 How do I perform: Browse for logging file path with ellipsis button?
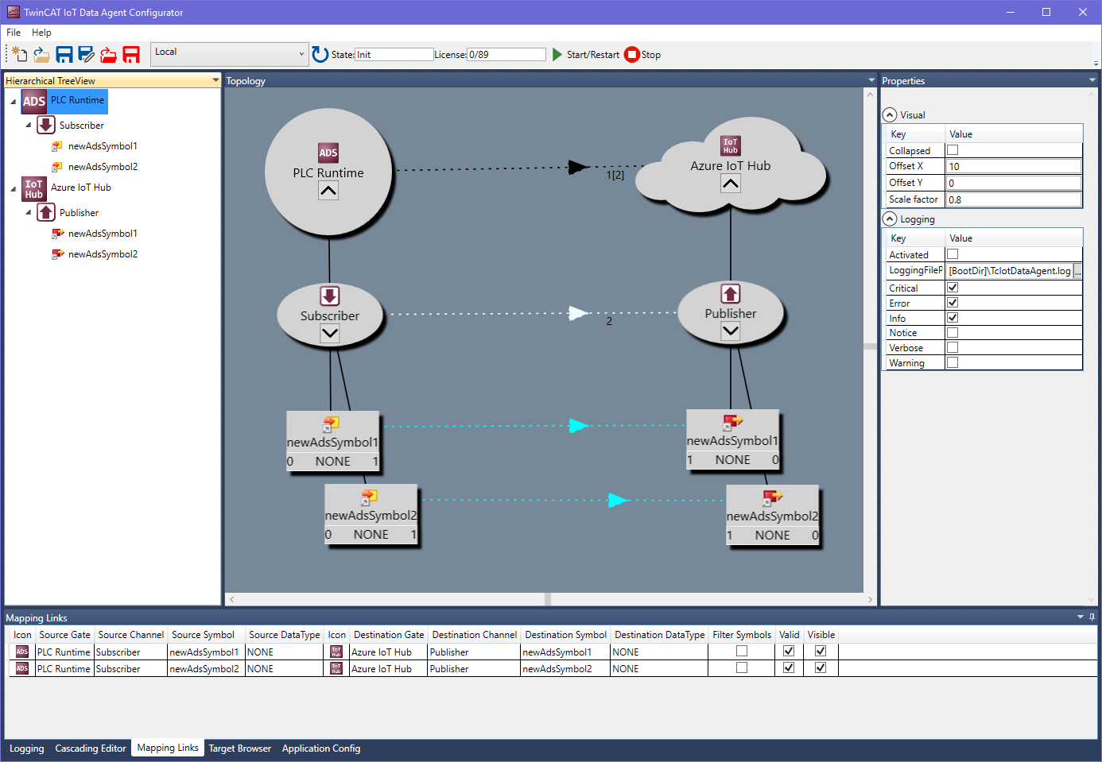1077,271
